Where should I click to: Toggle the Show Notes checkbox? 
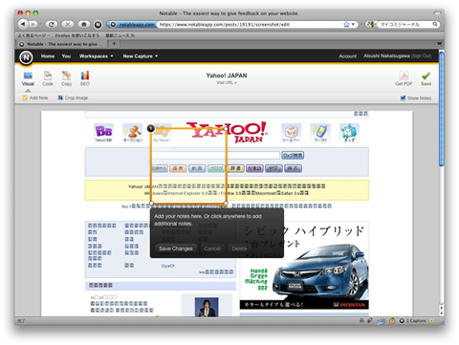[403, 97]
